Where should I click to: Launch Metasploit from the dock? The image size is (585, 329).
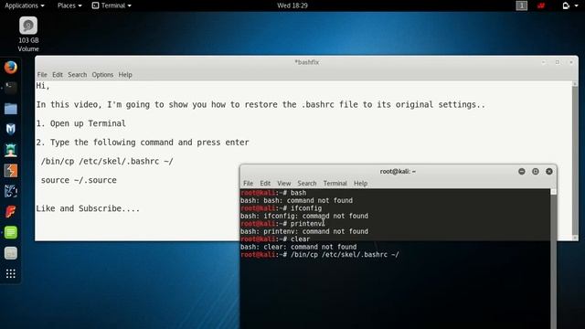point(10,129)
